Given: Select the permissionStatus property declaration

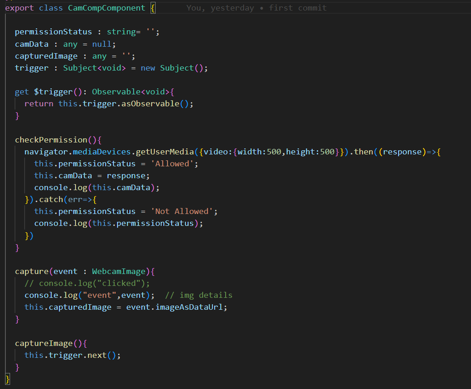Looking at the screenshot, I should [54, 32].
